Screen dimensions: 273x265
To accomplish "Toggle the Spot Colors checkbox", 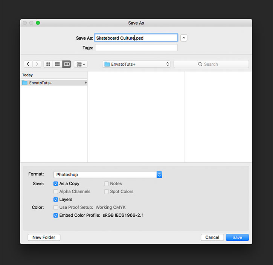I will 107,191.
